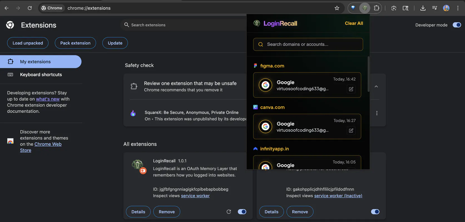Click Clear All in LoginRecall popup
465x222 pixels.
click(354, 23)
